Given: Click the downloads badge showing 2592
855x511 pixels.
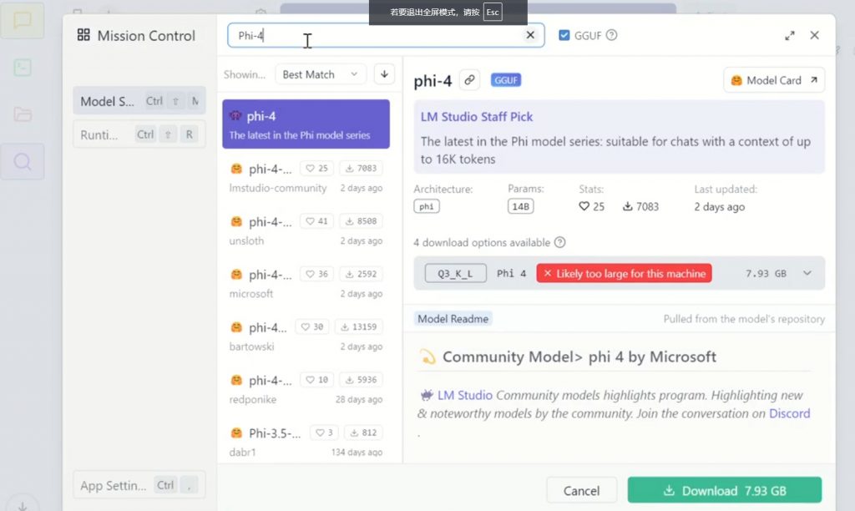Looking at the screenshot, I should click(x=361, y=274).
